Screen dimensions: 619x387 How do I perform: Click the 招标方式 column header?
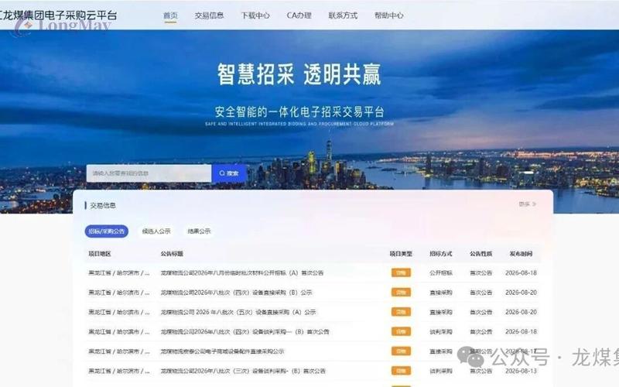pyautogui.click(x=441, y=254)
